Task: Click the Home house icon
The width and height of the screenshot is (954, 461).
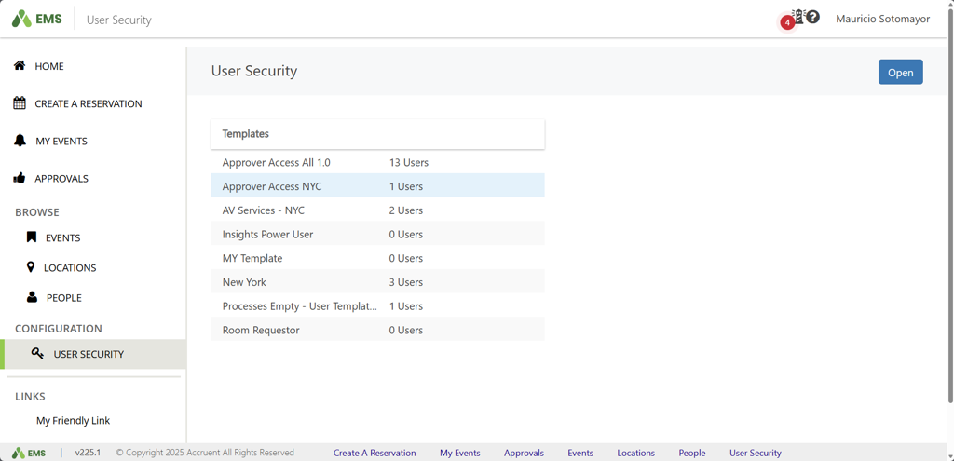Action: (x=20, y=66)
